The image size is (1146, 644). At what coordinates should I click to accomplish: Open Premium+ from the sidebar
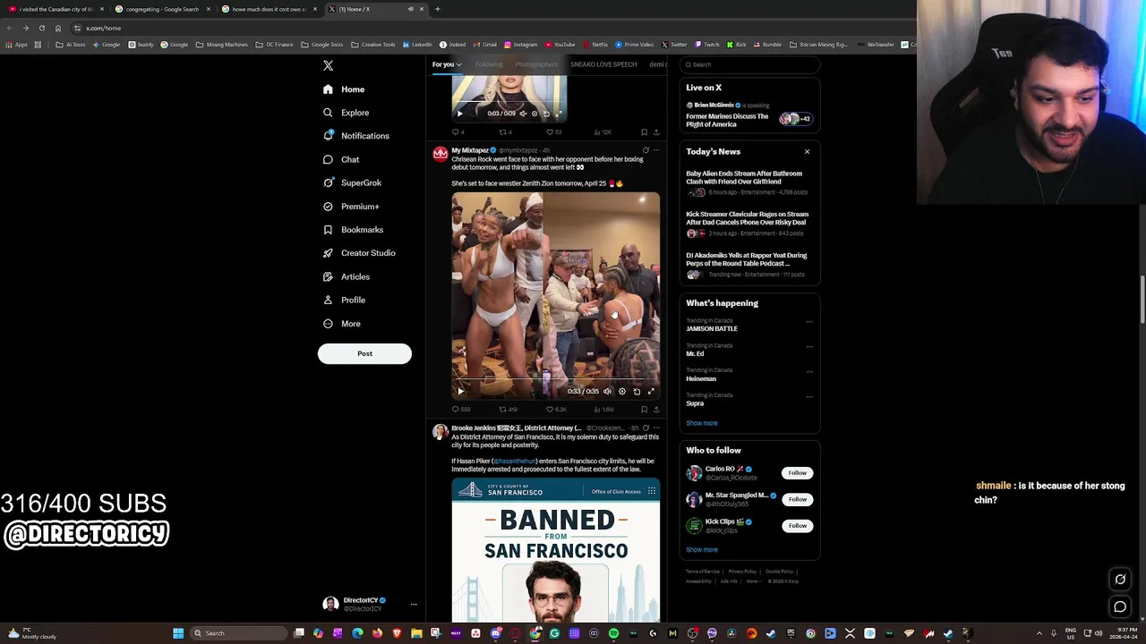pyautogui.click(x=350, y=207)
